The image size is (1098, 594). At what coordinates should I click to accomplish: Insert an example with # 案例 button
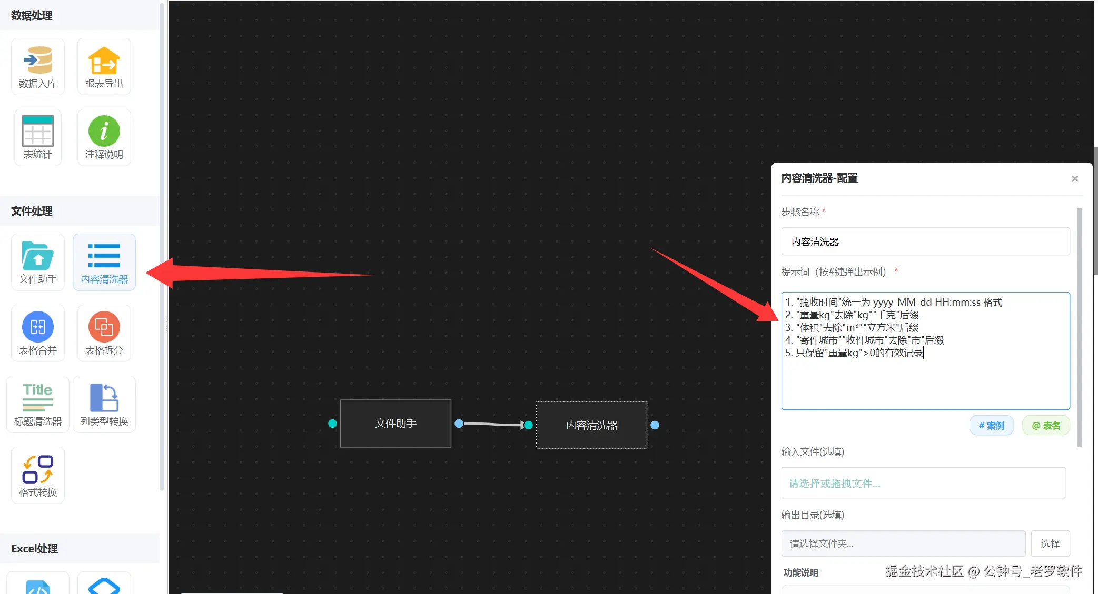(991, 426)
